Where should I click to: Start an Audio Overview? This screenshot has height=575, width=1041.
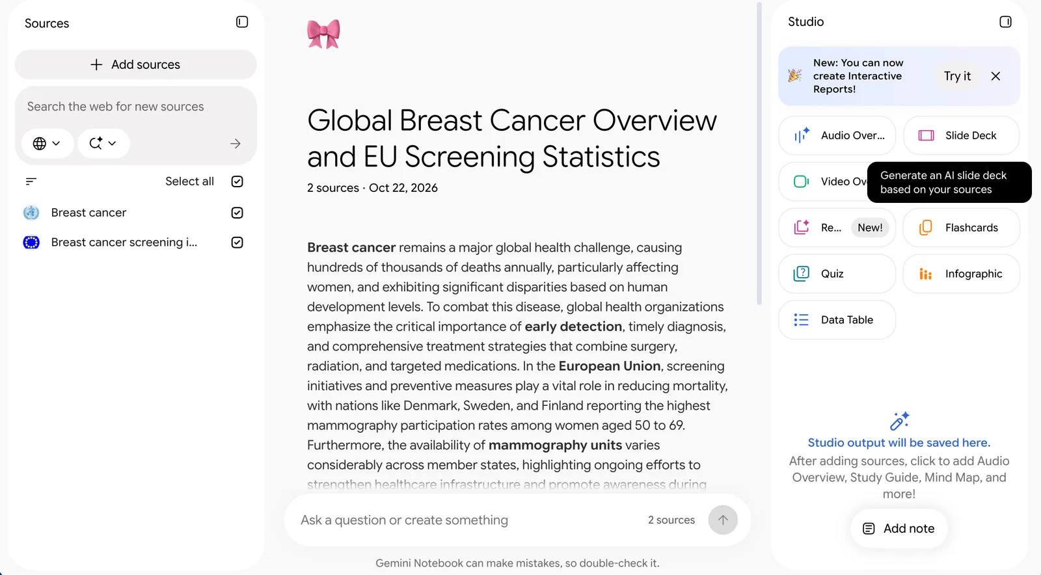[x=837, y=135]
